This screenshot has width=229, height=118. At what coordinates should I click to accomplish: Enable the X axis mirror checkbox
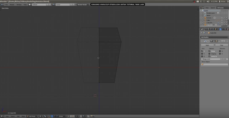point(202,51)
